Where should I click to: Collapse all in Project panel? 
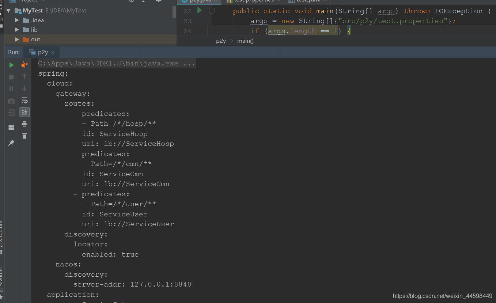coord(143,1)
